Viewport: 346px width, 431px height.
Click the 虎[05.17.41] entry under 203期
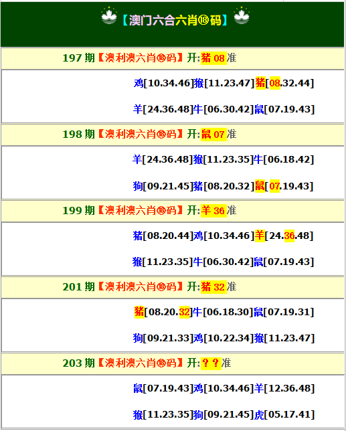(x=284, y=414)
